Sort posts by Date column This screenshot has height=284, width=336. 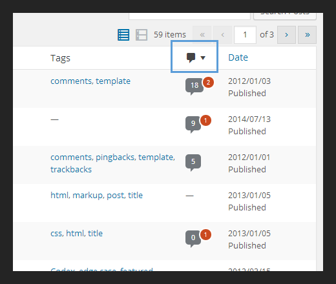point(238,57)
